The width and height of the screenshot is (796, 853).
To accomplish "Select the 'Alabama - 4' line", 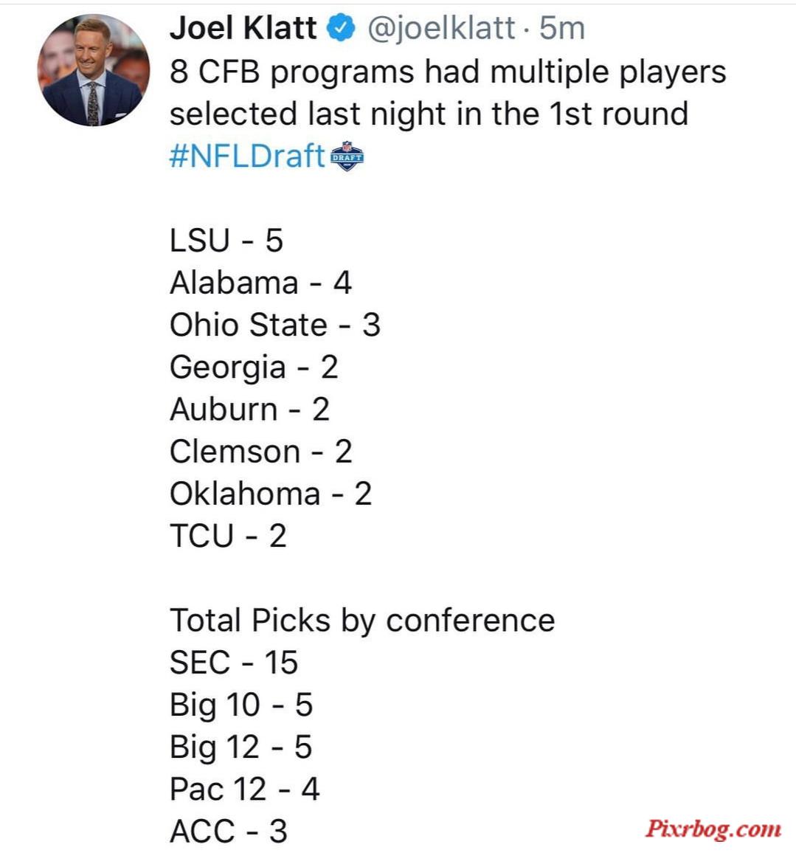I will (x=260, y=283).
